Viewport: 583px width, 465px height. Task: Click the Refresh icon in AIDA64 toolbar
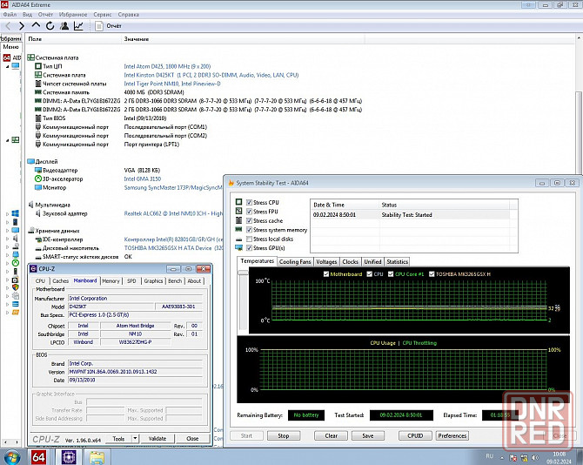pyautogui.click(x=50, y=26)
